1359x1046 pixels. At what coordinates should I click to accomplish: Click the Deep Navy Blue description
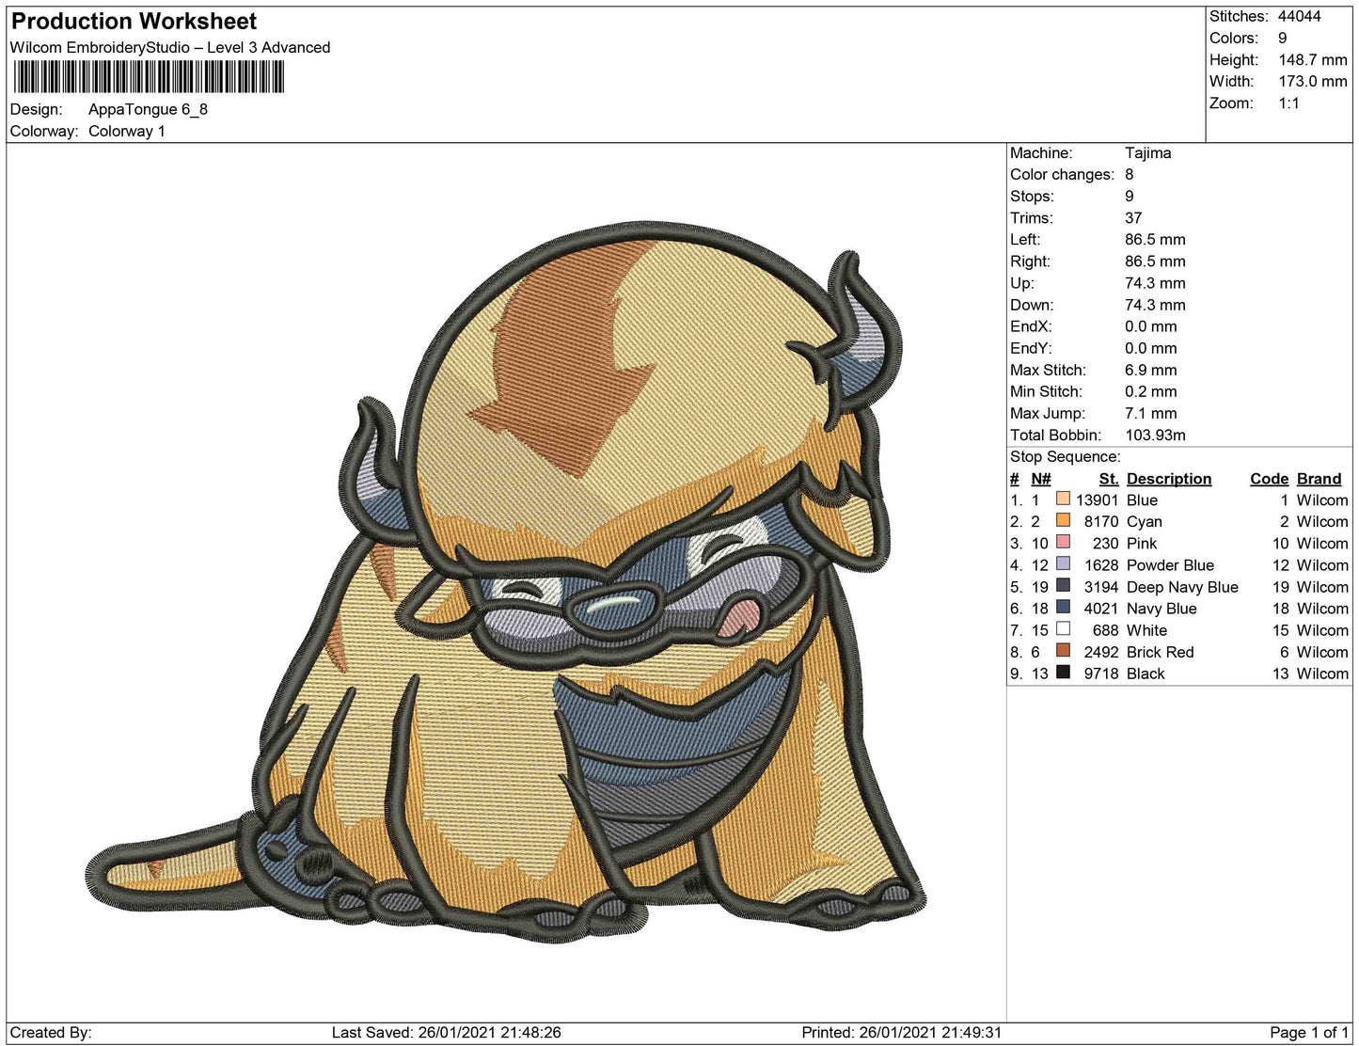point(1182,586)
